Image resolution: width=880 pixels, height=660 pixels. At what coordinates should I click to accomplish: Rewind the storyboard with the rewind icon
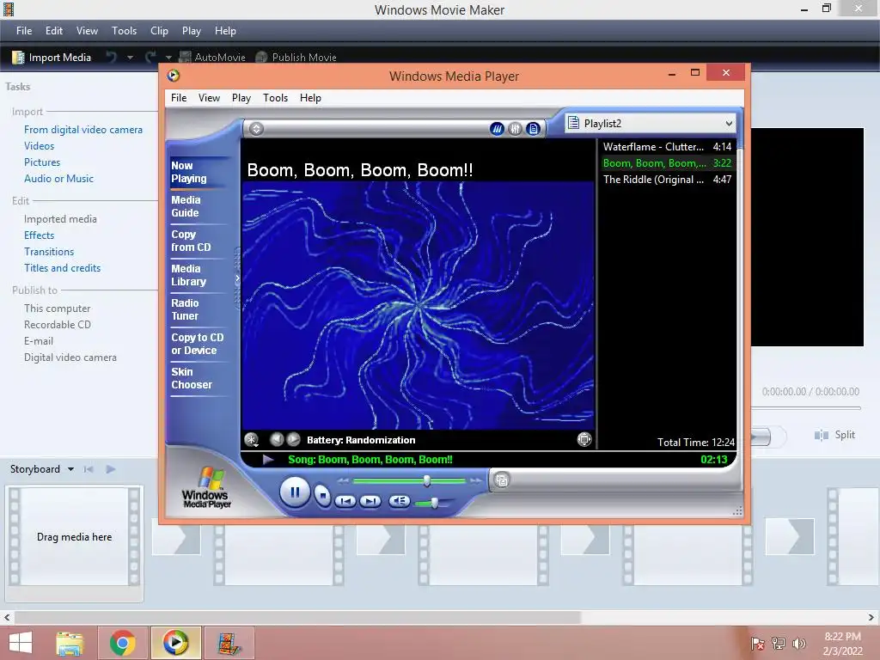click(89, 469)
